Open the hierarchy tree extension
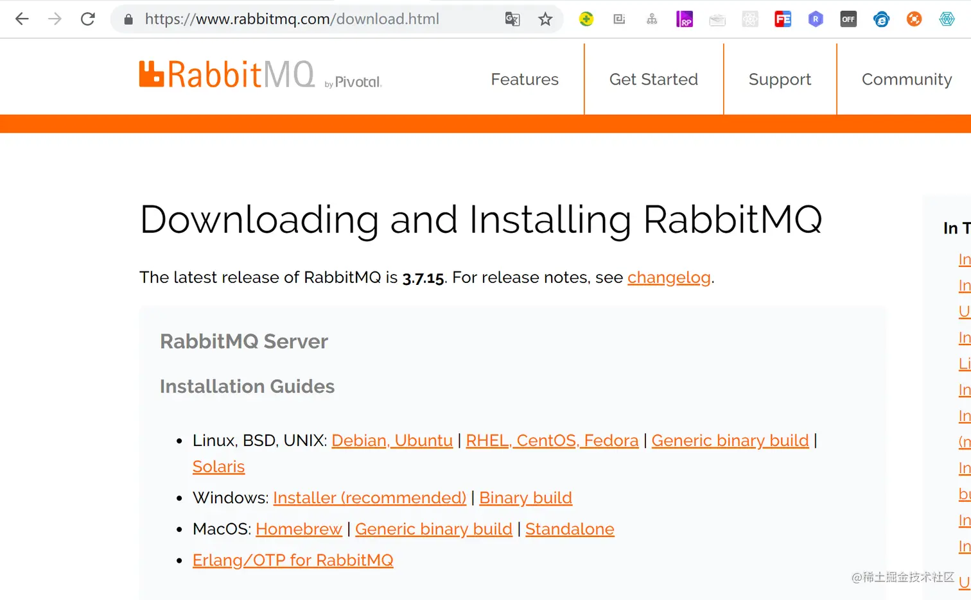This screenshot has width=971, height=600. pos(652,19)
